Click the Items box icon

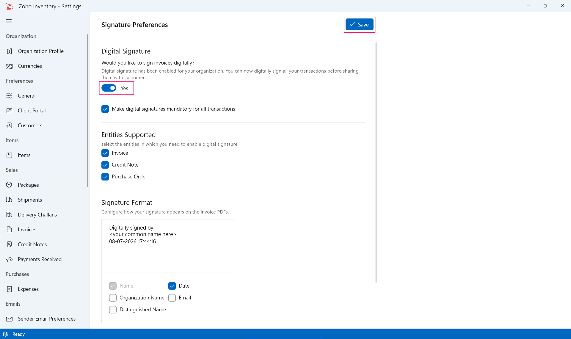9,155
